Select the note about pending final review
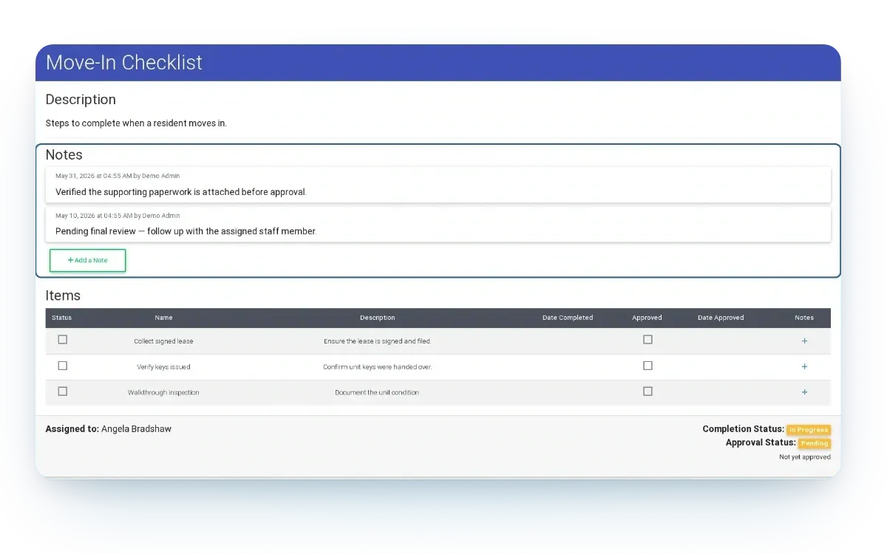Screen dimensions: 887x554 click(x=438, y=225)
